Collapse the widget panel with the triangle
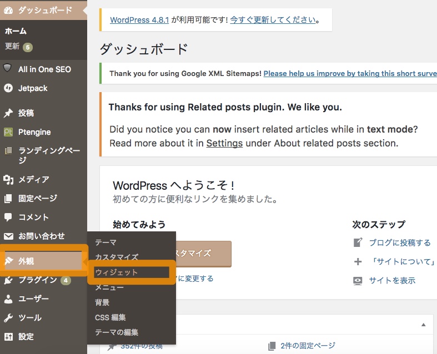 423,325
